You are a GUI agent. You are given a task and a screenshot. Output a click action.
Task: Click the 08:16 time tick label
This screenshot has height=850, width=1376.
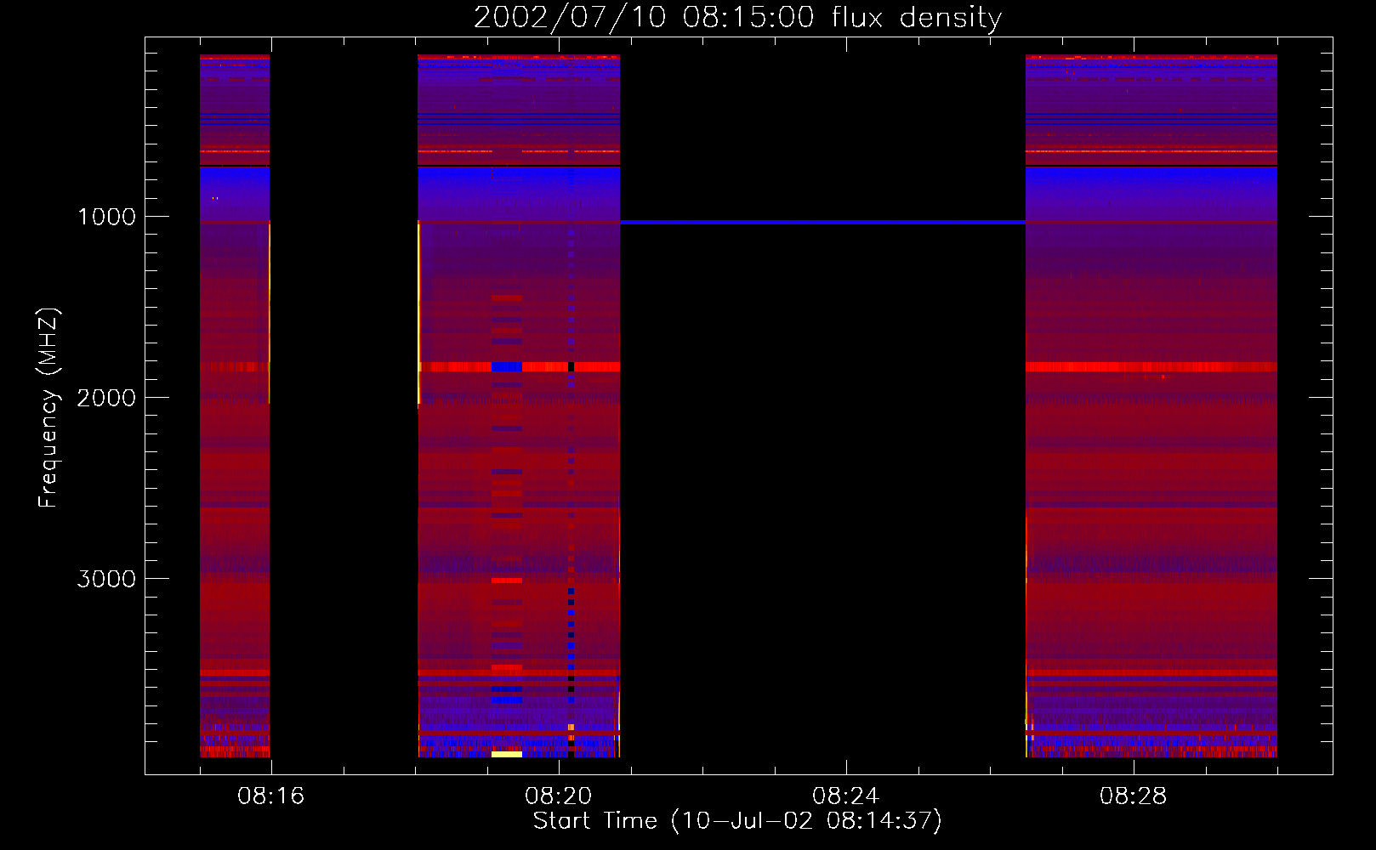pos(270,796)
